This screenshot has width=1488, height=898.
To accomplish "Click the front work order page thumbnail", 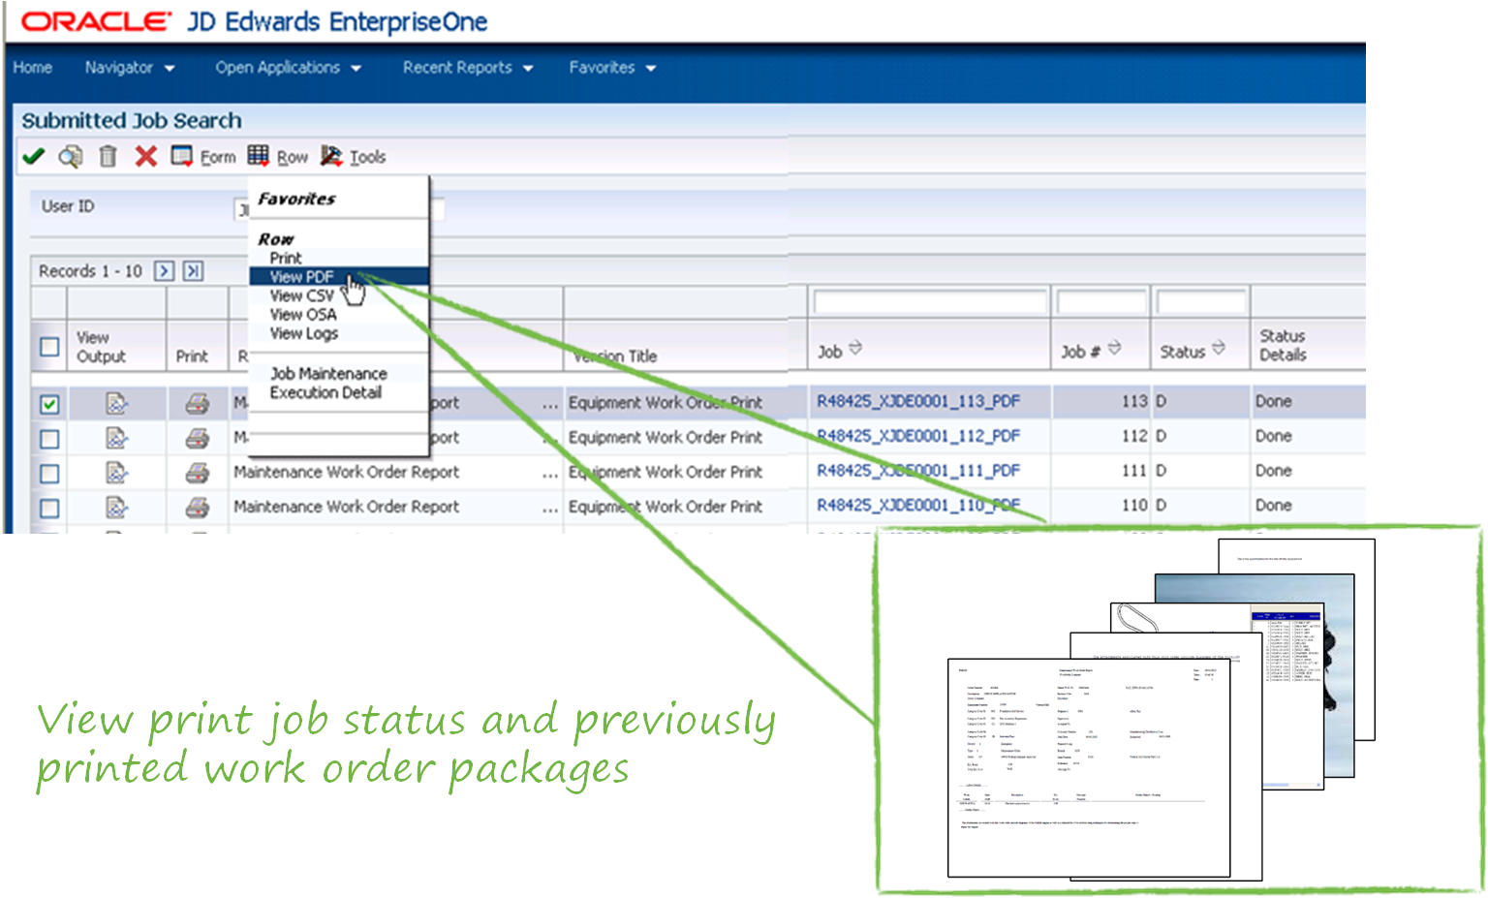I will coord(1089,767).
